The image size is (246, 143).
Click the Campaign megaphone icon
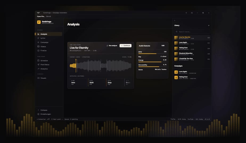[x=38, y=42]
